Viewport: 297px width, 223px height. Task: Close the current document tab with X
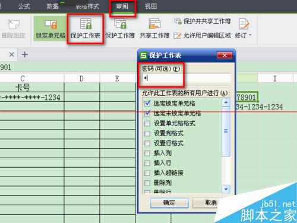(x=12, y=54)
